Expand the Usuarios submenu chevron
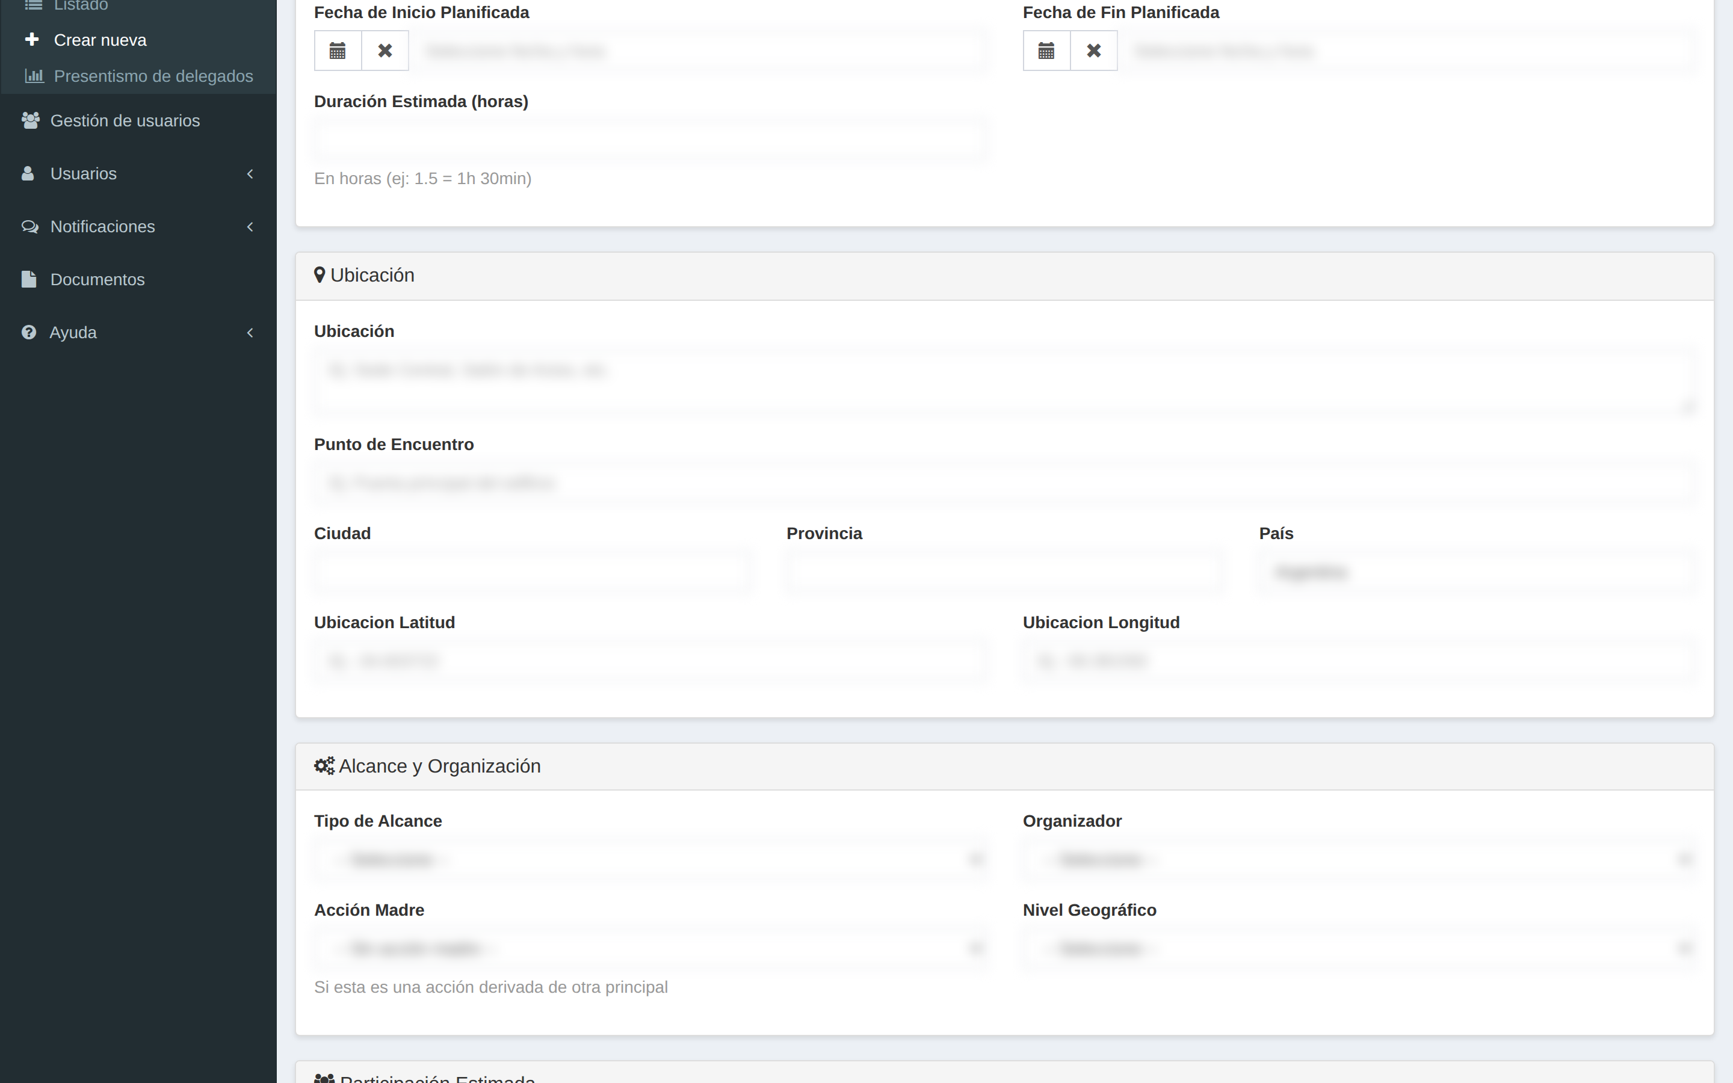 pyautogui.click(x=250, y=173)
